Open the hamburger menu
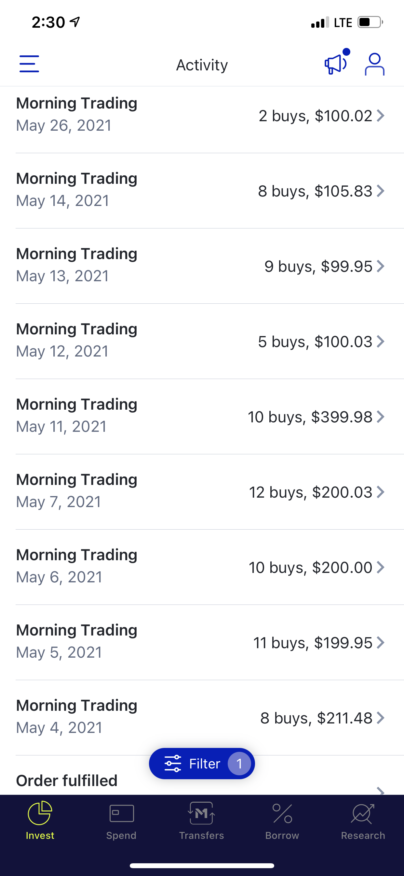Viewport: 404px width, 876px height. point(29,64)
